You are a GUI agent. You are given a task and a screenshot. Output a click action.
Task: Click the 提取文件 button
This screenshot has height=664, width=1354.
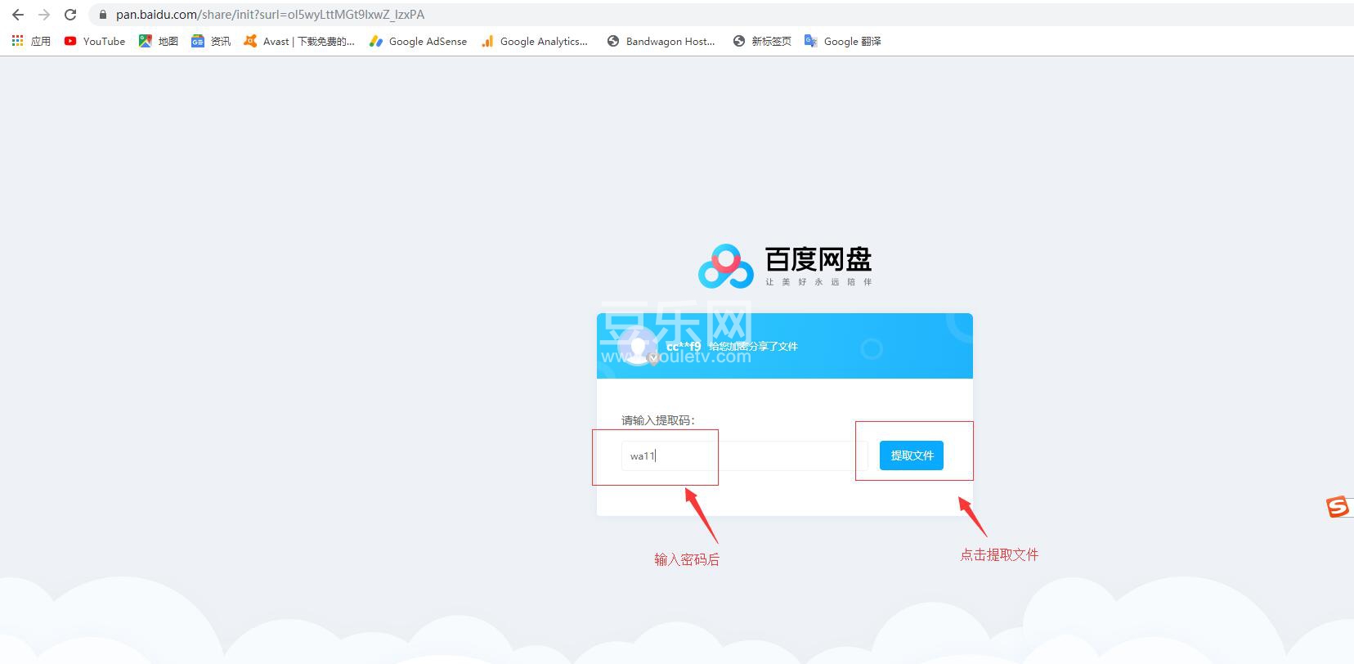pyautogui.click(x=912, y=455)
